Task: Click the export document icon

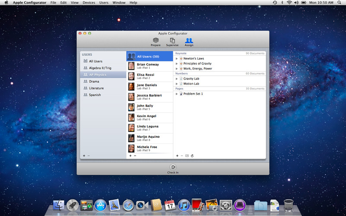Action: coord(187,156)
